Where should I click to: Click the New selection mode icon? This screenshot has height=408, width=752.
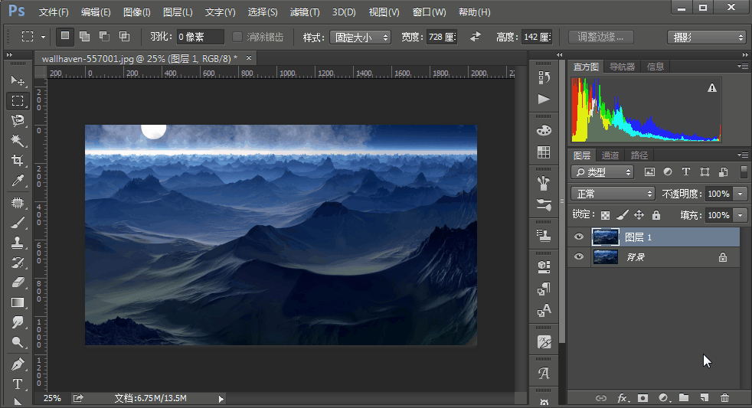(x=65, y=37)
